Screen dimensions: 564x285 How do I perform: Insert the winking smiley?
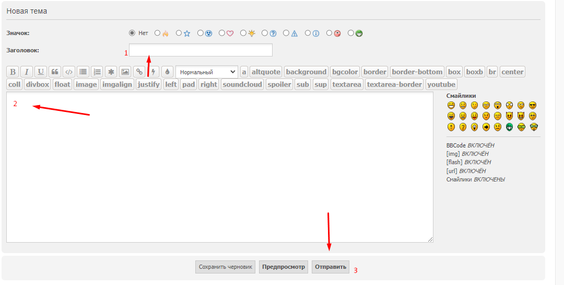(x=474, y=106)
